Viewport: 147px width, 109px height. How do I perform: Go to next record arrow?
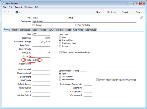pos(9,12)
